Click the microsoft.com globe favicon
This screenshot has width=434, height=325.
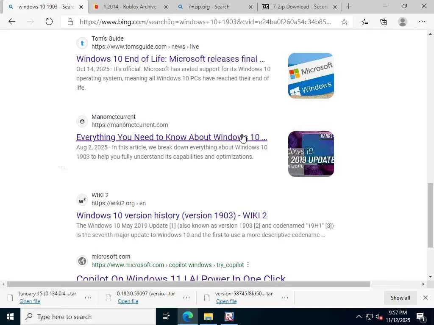[x=82, y=261]
